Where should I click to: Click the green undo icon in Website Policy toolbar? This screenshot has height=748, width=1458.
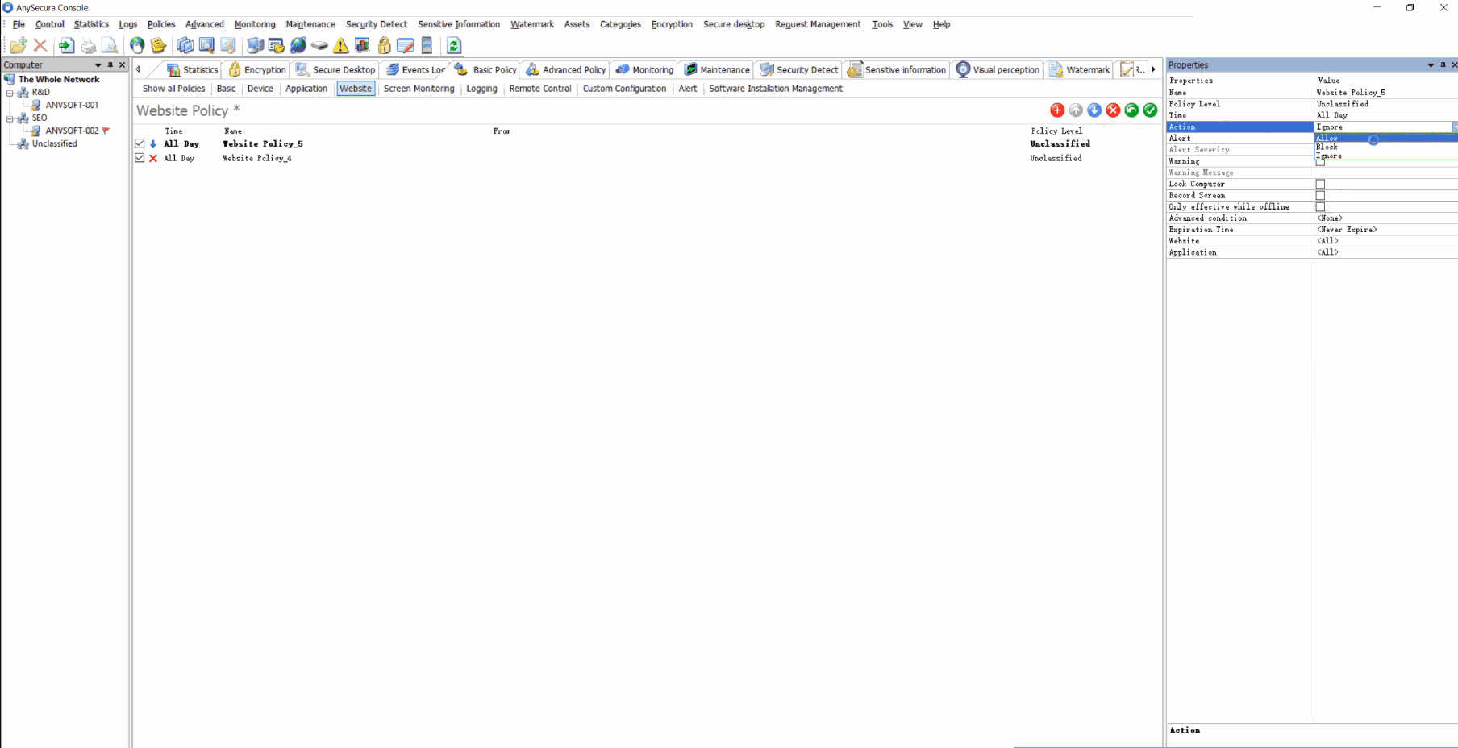click(x=1131, y=110)
